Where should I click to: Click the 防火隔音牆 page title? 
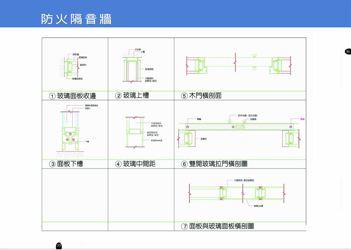76,19
